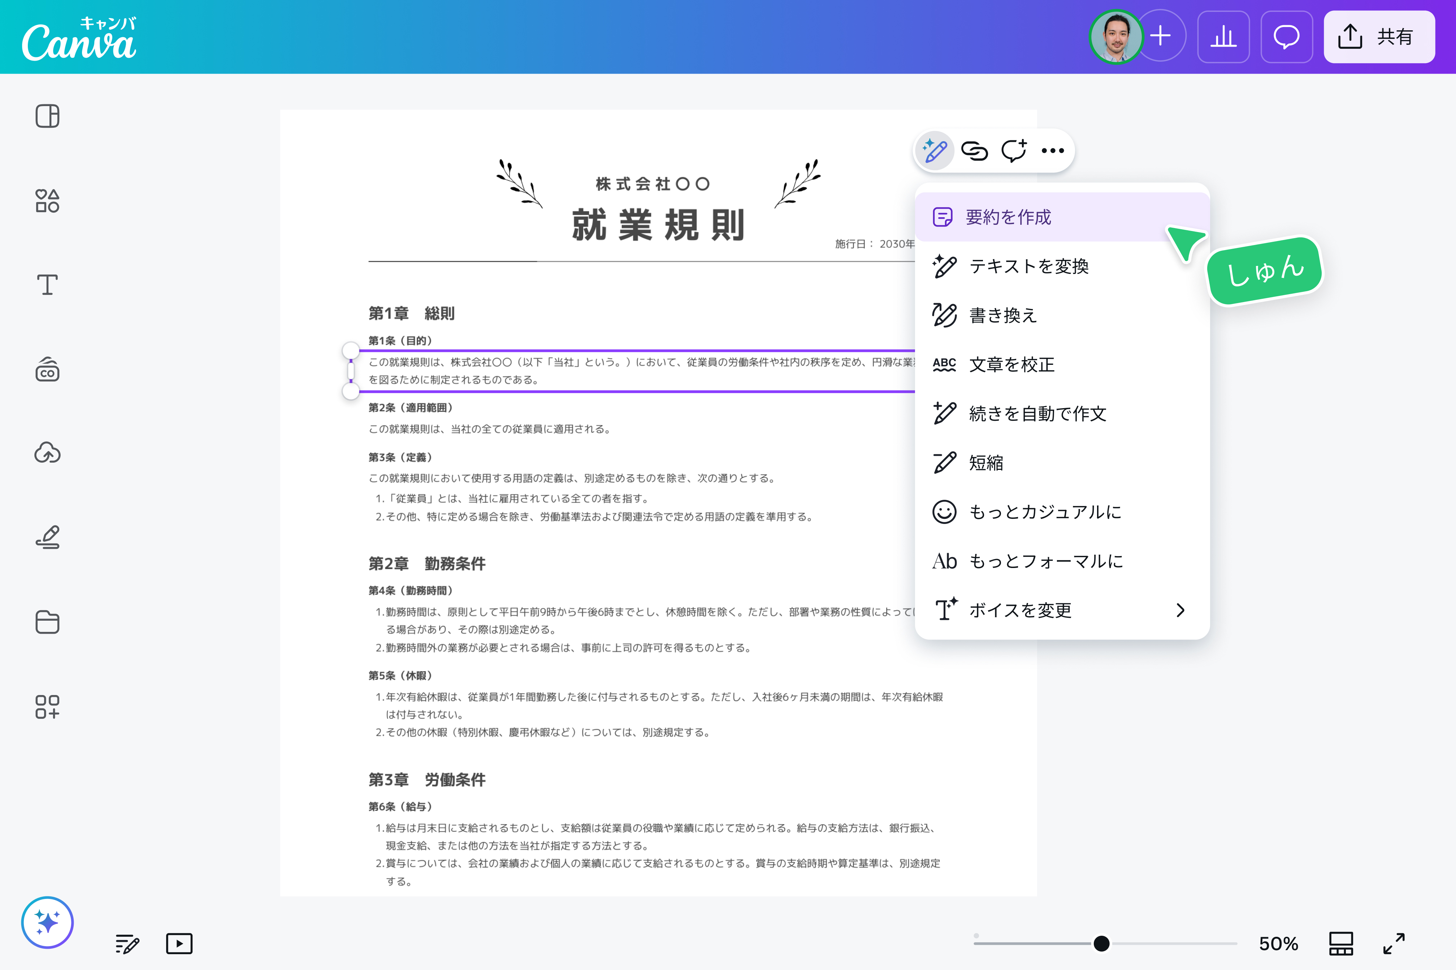Select 要約を作成 menu item
The height and width of the screenshot is (970, 1456).
coord(1062,217)
